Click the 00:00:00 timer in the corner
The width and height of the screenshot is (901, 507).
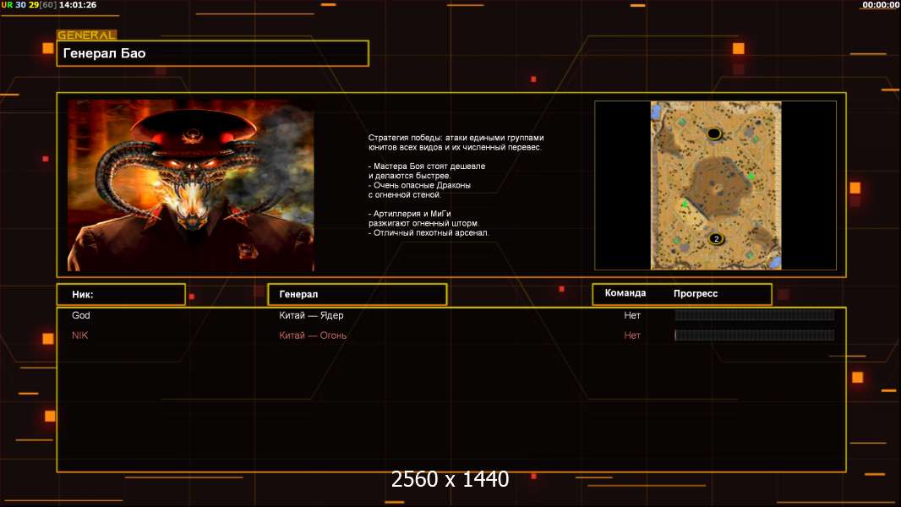point(880,5)
